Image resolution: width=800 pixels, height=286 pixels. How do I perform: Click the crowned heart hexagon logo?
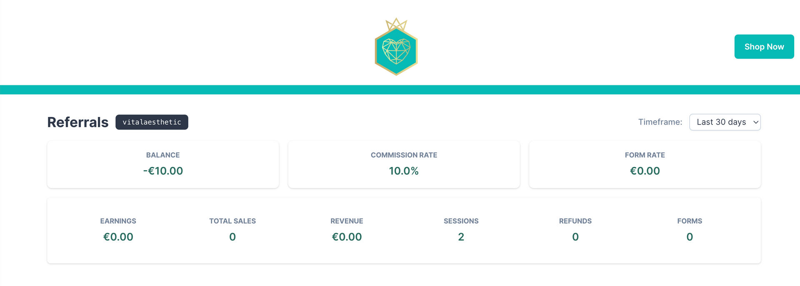coord(396,47)
